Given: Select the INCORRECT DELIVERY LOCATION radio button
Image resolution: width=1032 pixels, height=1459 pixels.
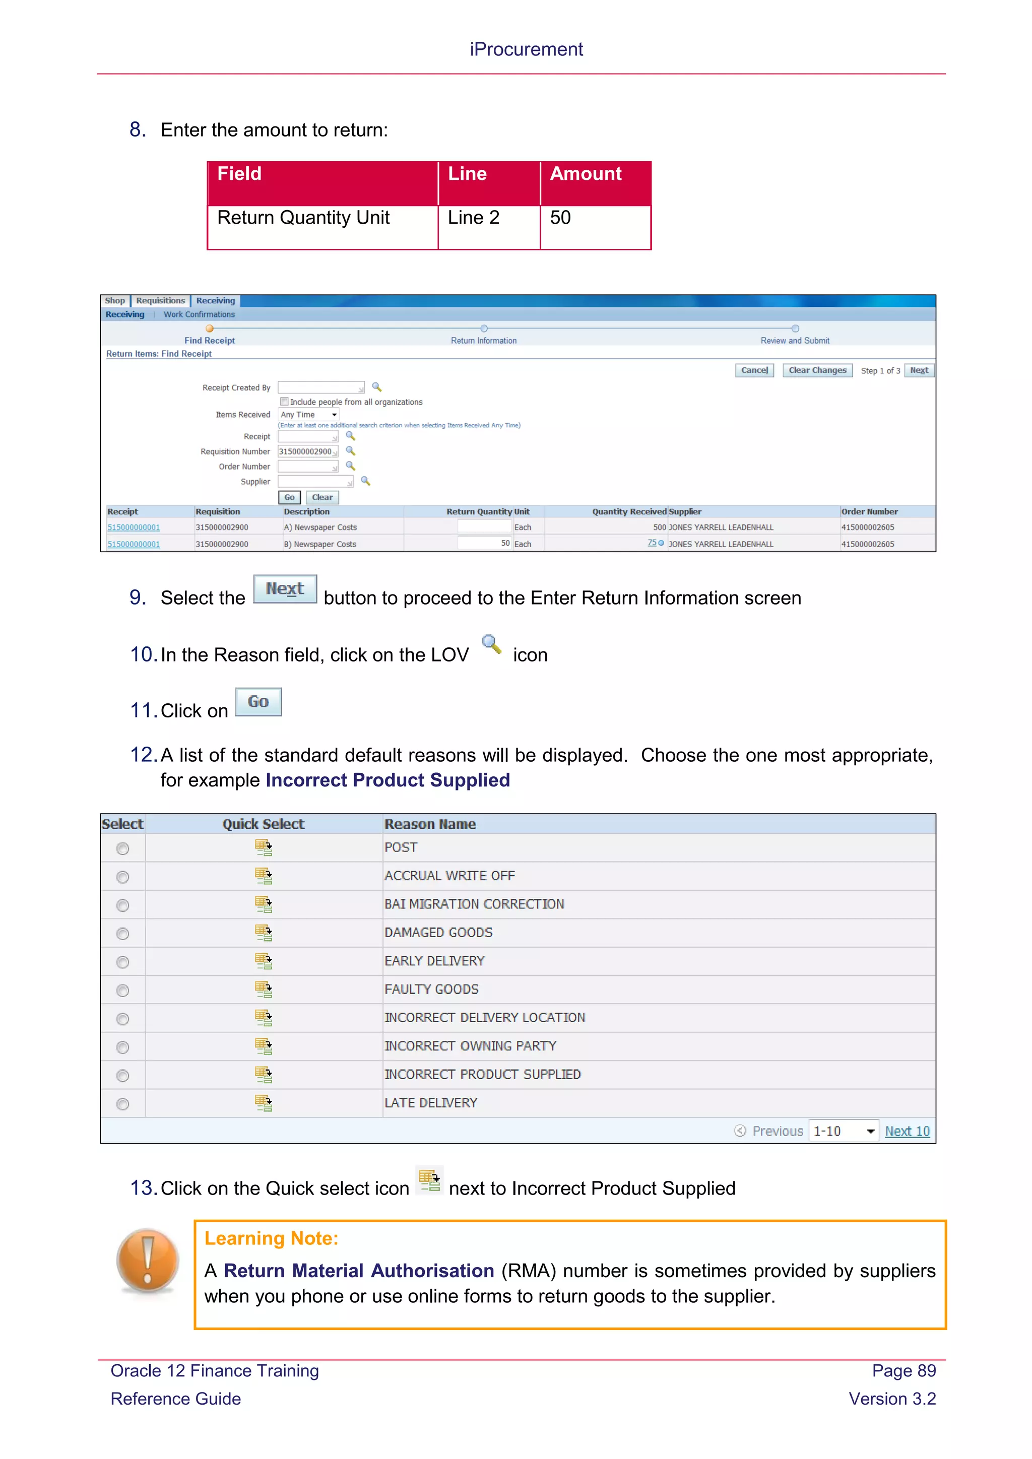Looking at the screenshot, I should pyautogui.click(x=122, y=1019).
